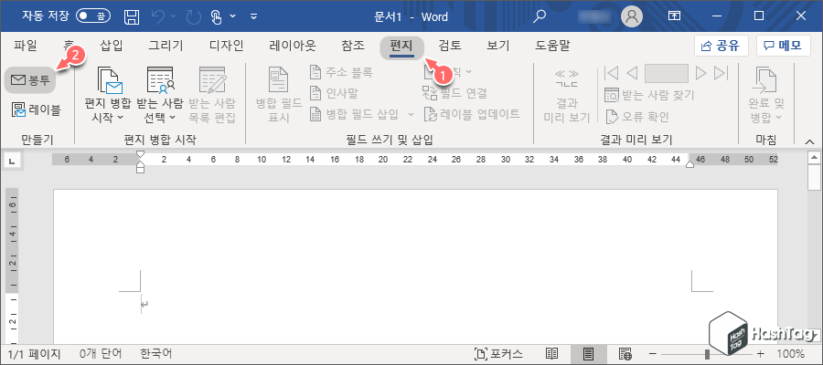Click 오류 확인 button
The image size is (823, 365).
point(637,116)
